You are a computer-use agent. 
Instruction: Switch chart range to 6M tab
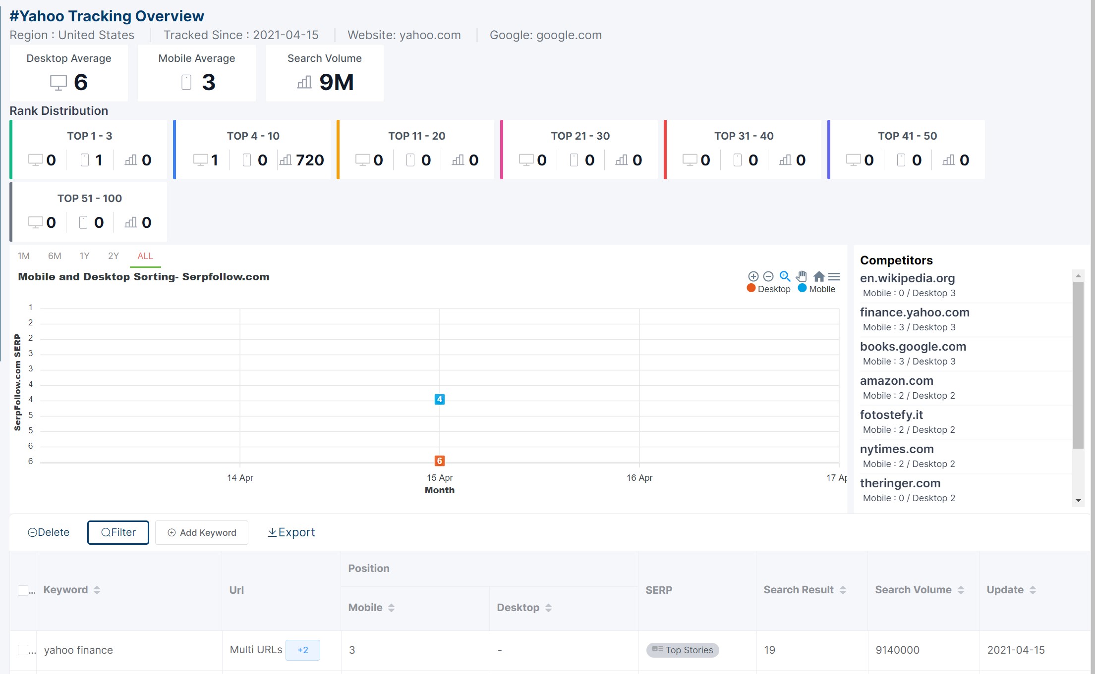tap(55, 256)
